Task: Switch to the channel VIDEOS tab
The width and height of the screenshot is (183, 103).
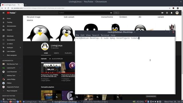Action: tap(56, 53)
